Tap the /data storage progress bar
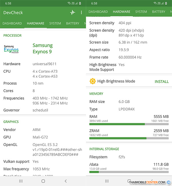The image size is (172, 186). (129, 172)
